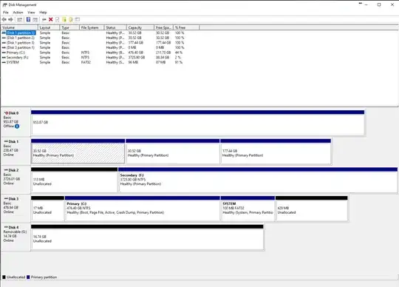
Task: Select the 17 MB Unallocated block on Disk 3
Action: pos(47,209)
